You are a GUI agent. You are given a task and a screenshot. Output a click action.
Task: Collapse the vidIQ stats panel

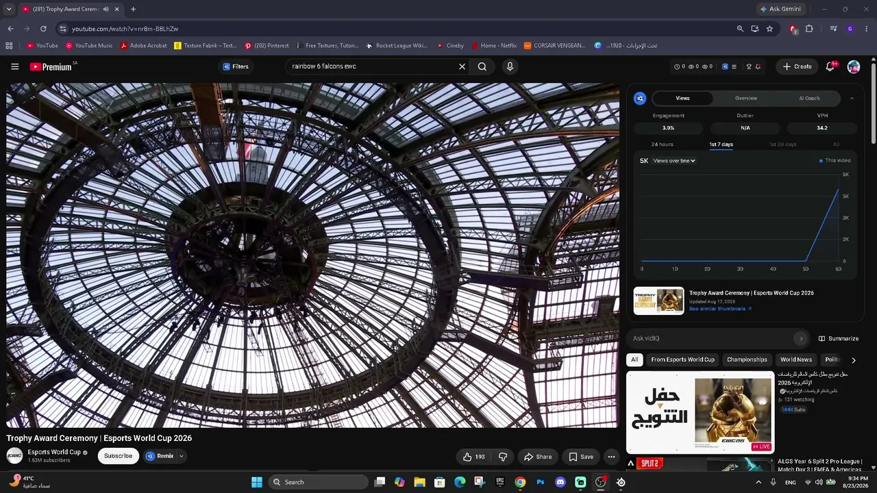852,98
